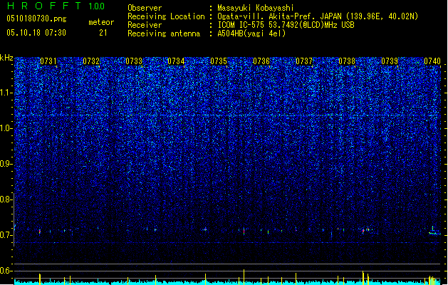The width and height of the screenshot is (448, 285).
Task: Click the 0732 time marker
Action: click(91, 61)
